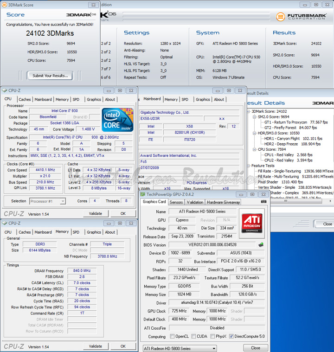334x352 pixels.
Task: Click the GPU-Z Name field ATI Radeon HD 5800 Series
Action: pos(202,211)
